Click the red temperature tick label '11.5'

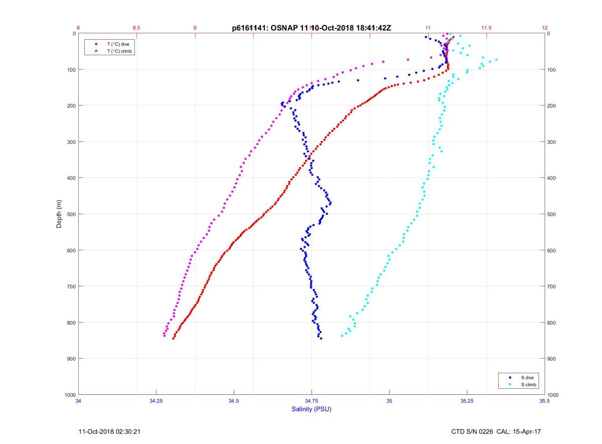(486, 28)
